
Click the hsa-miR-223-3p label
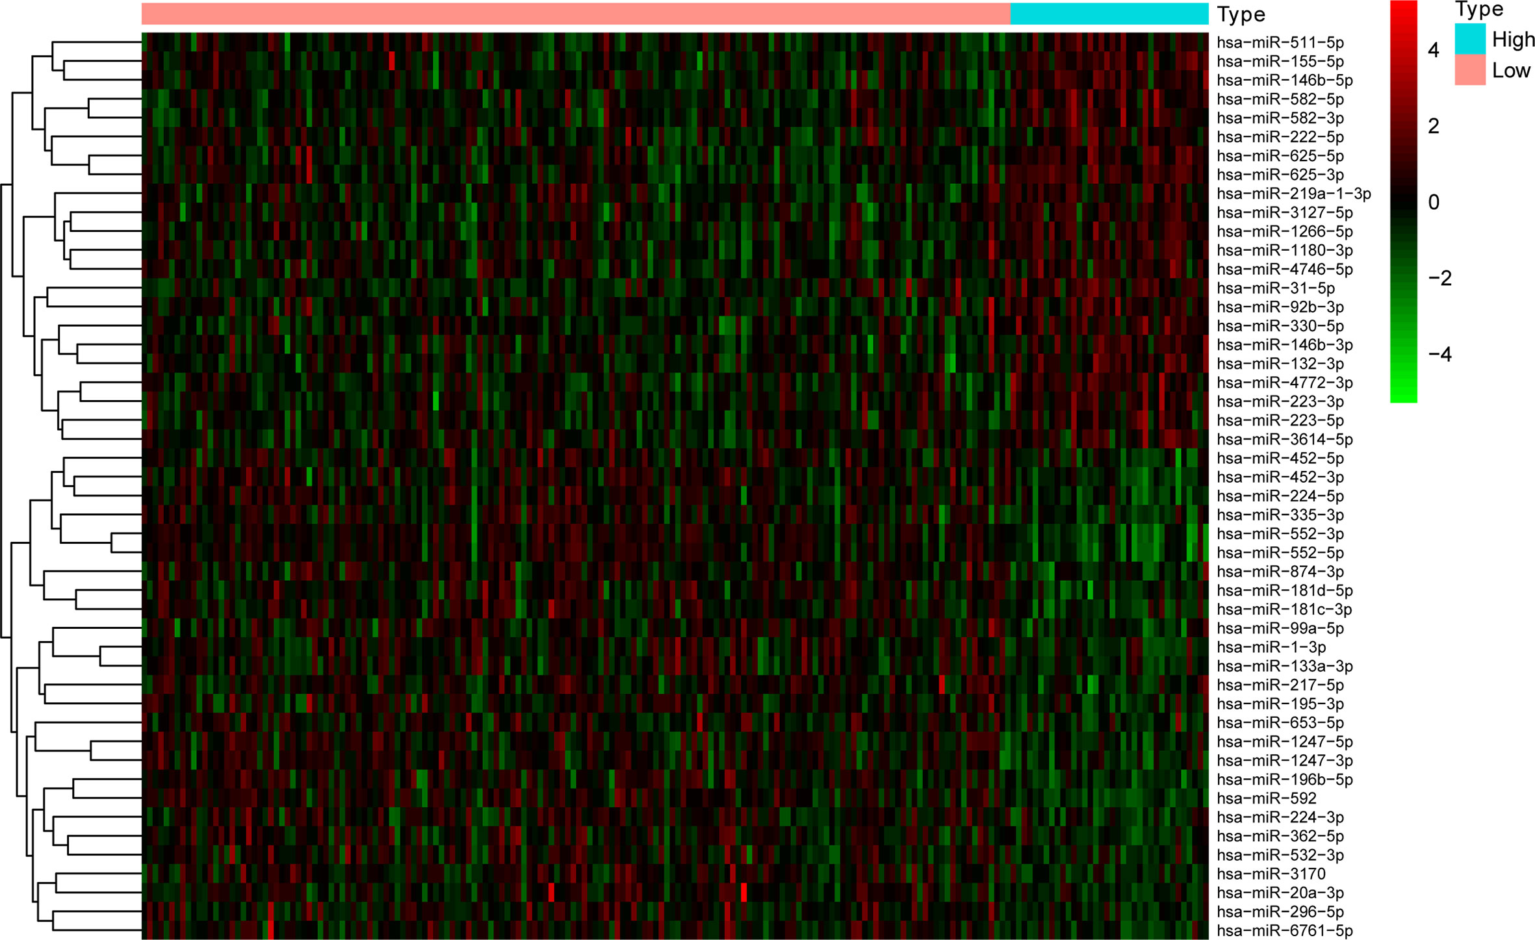pyautogui.click(x=1280, y=401)
